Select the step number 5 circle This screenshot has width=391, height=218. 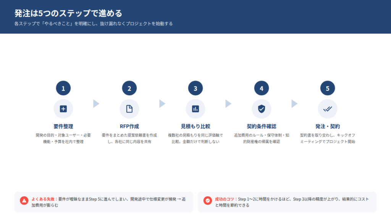click(x=328, y=88)
